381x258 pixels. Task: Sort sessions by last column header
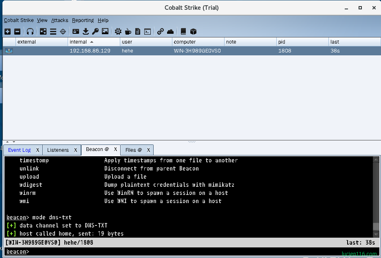[355, 42]
